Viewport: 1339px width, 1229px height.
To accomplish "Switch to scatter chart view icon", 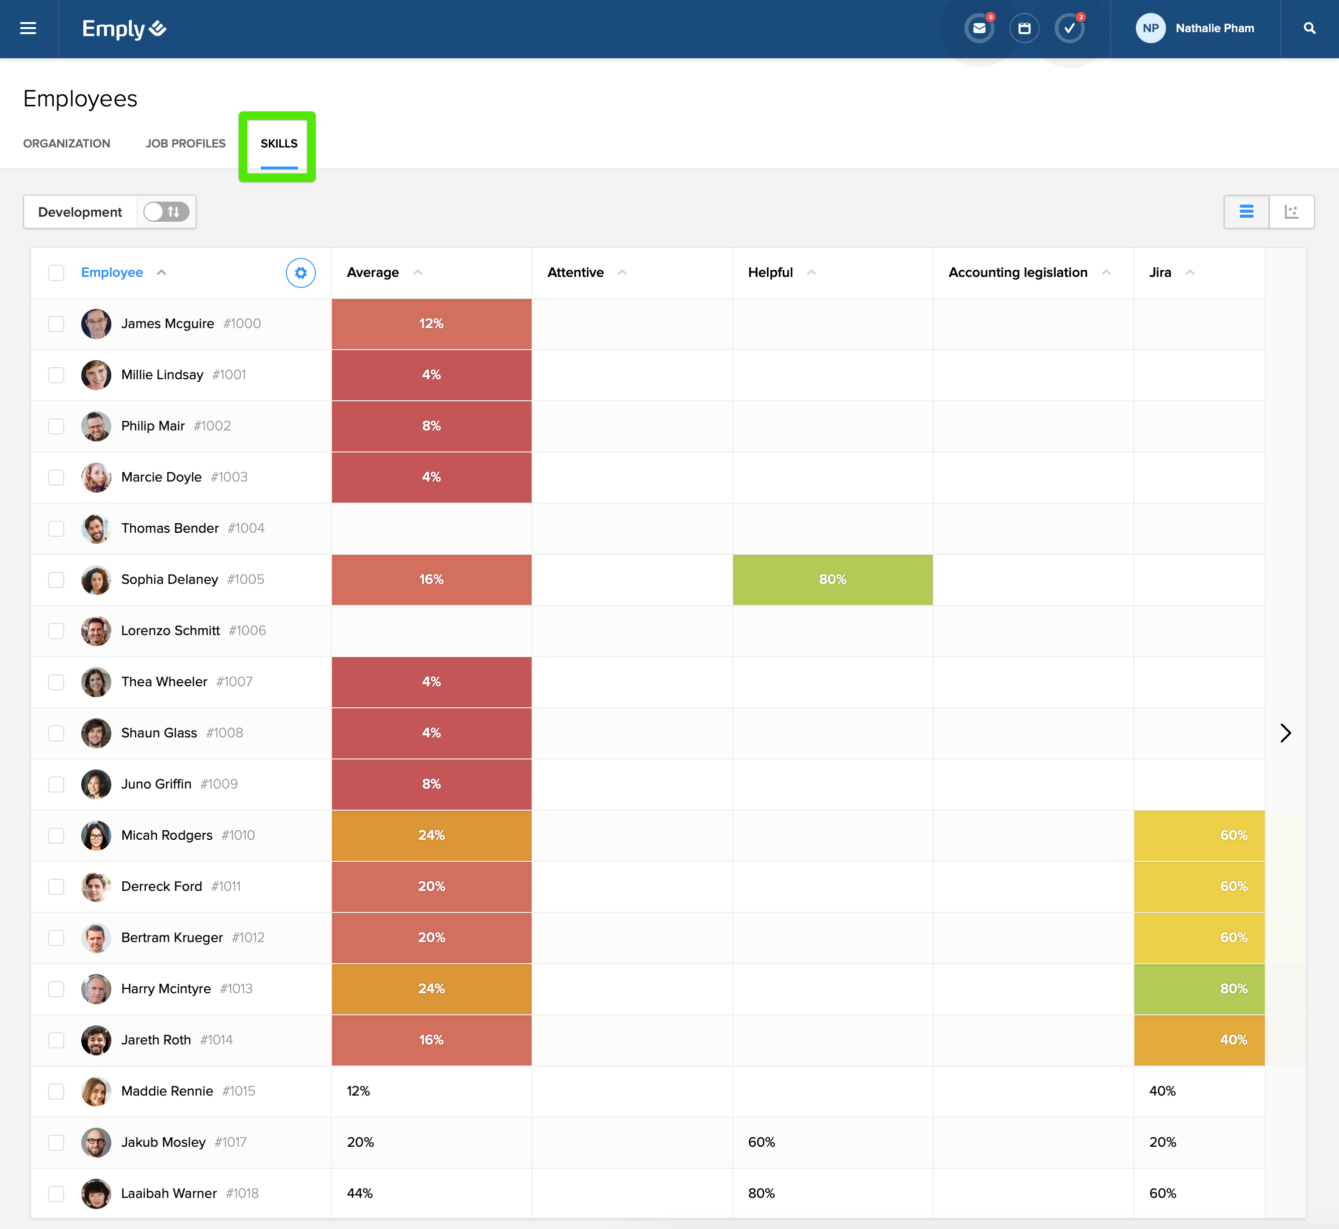I will (x=1291, y=212).
